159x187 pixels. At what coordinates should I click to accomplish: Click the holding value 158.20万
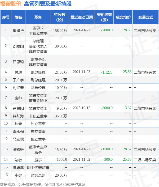[60, 31]
